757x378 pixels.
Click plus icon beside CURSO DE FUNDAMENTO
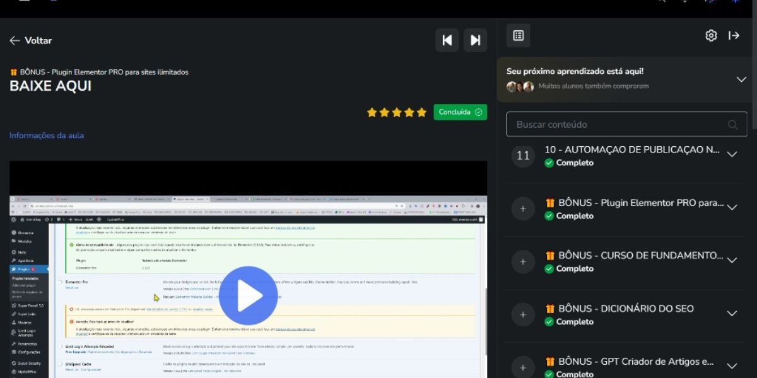(523, 261)
